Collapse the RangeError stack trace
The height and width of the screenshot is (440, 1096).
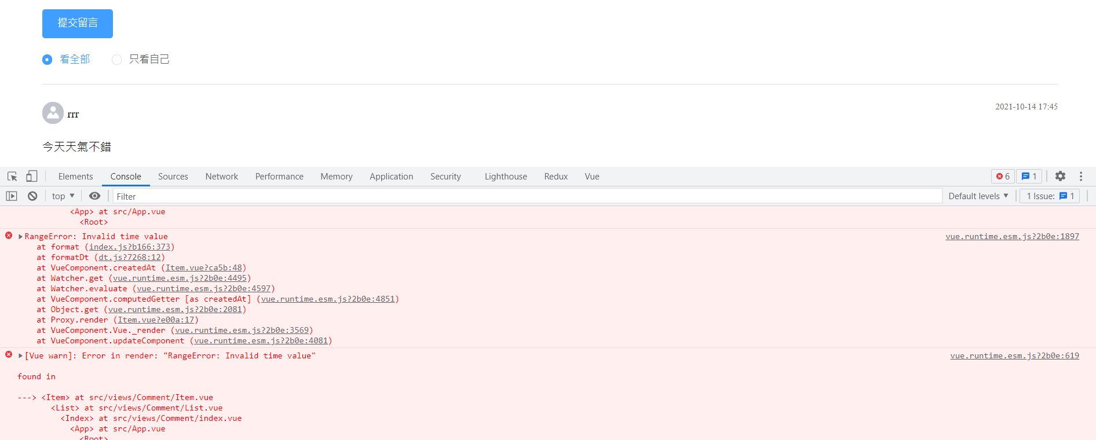[x=21, y=236]
